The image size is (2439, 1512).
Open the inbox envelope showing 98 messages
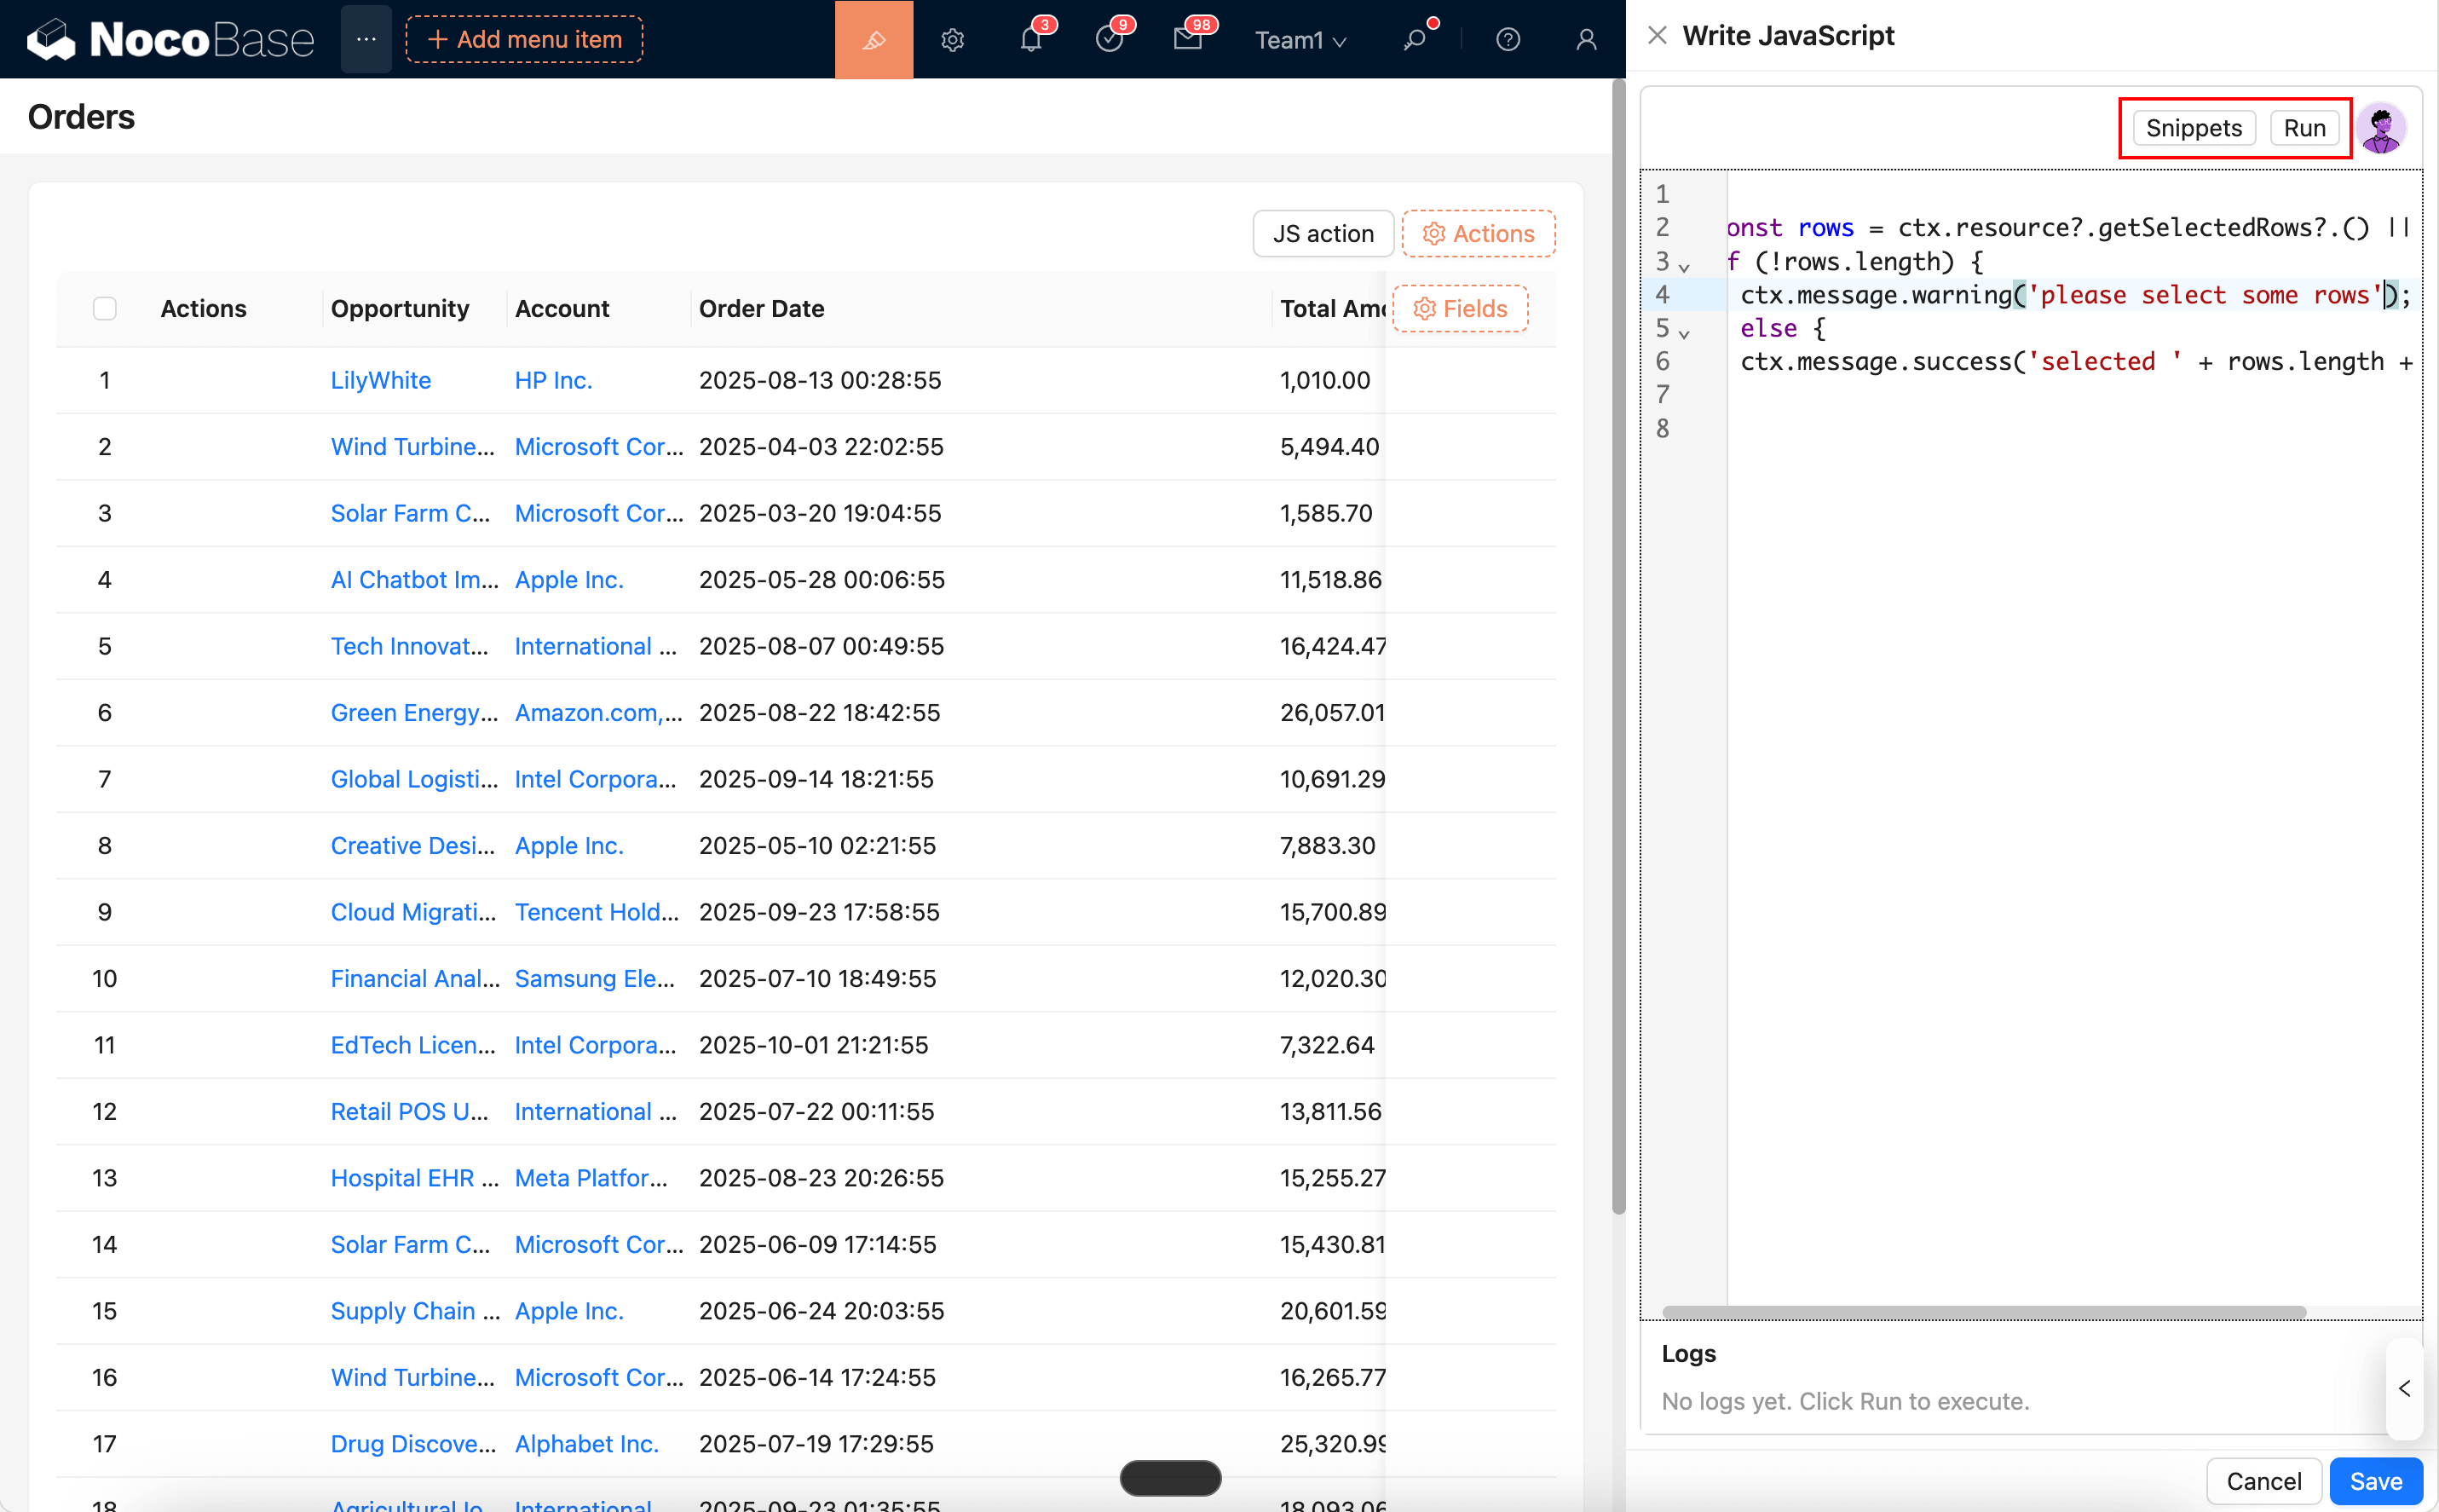tap(1189, 39)
